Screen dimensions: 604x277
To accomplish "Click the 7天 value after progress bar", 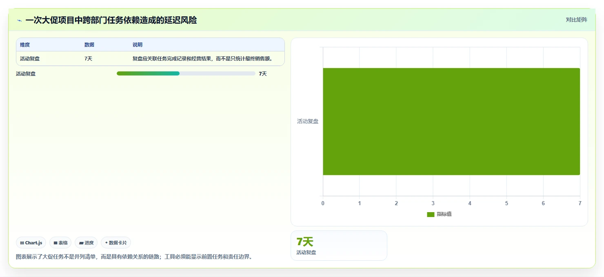I will pos(263,74).
